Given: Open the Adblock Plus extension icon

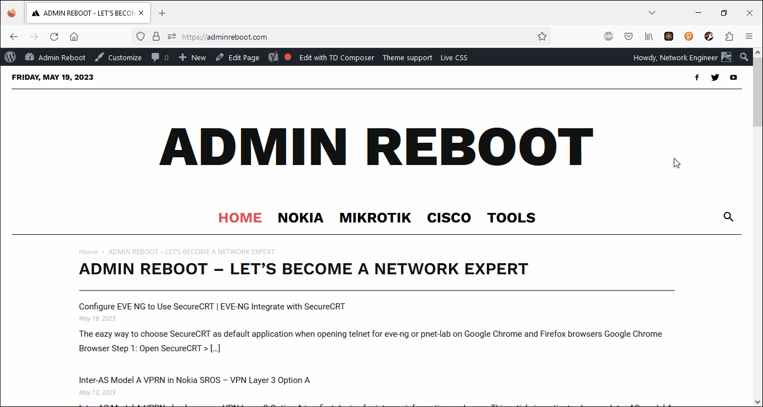Looking at the screenshot, I should (x=609, y=37).
